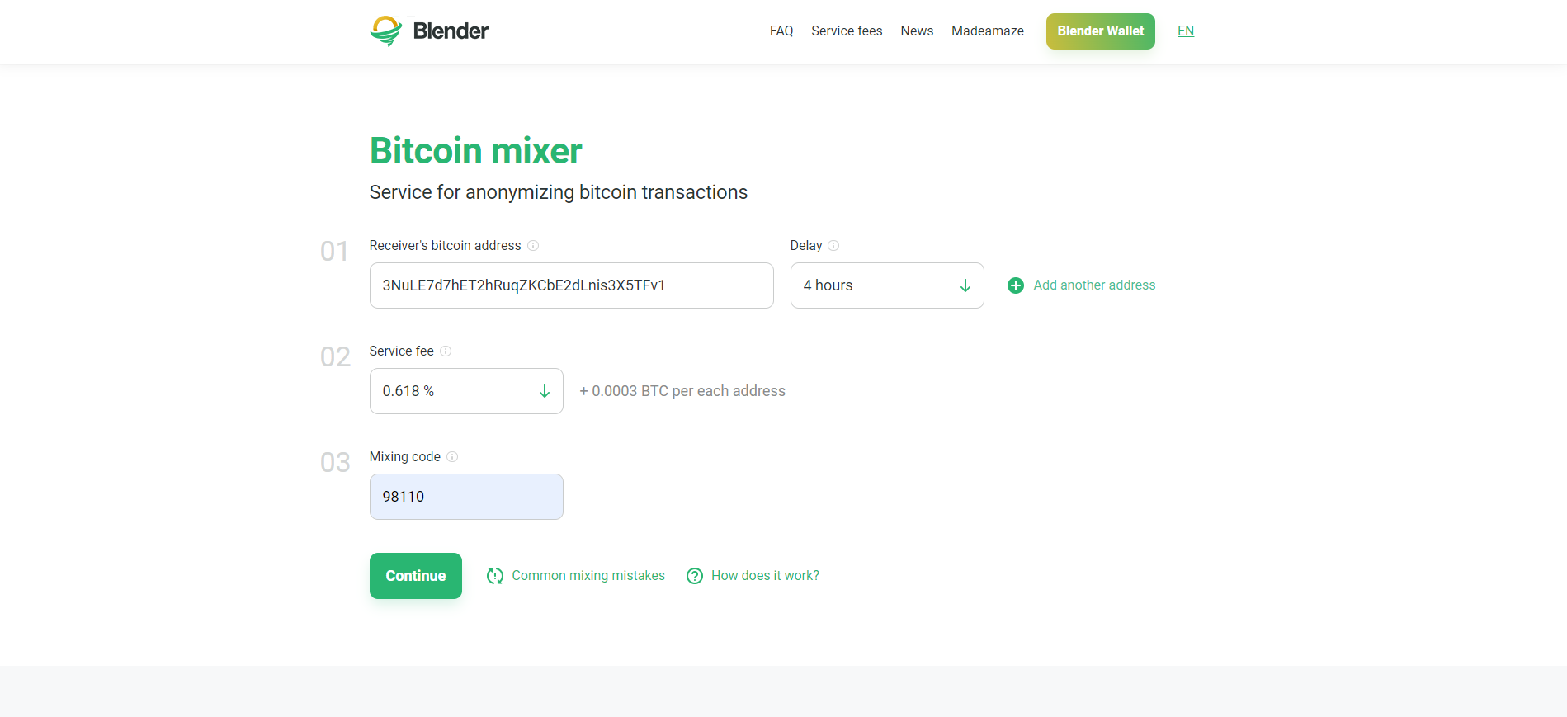Open Common mixing mistakes link
Image resolution: width=1567 pixels, height=717 pixels.
point(588,576)
